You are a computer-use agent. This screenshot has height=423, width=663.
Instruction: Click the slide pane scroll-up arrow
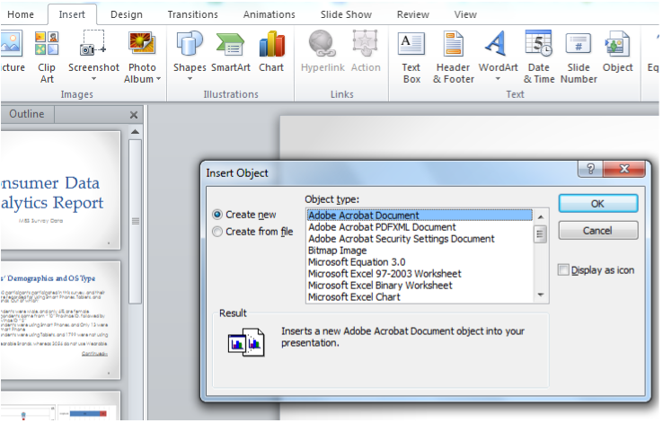(136, 132)
